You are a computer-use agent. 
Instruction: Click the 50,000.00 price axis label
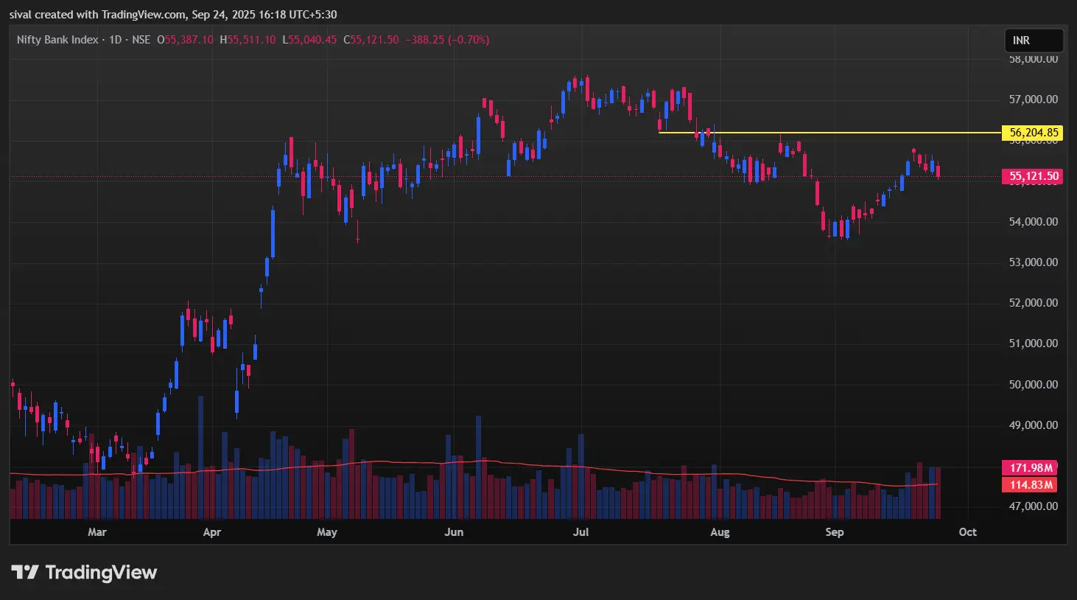1034,385
